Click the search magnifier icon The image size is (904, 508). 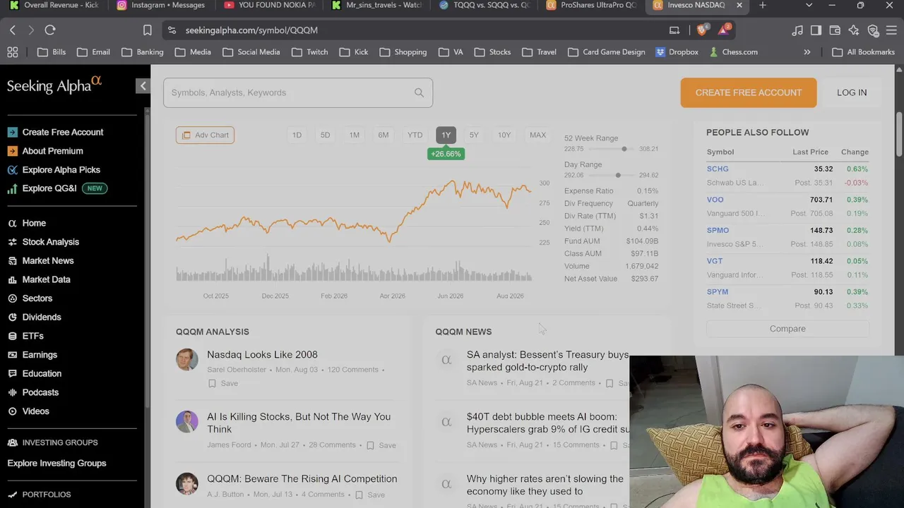419,92
